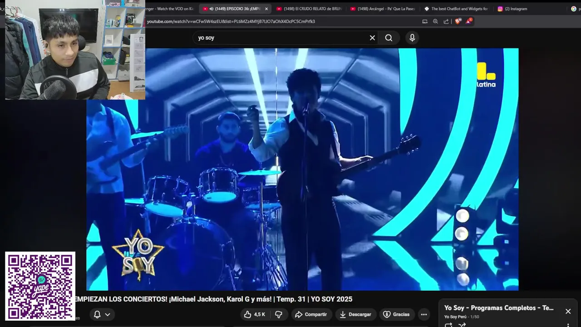The width and height of the screenshot is (581, 327).
Task: Close the Yo Soy playlist panel
Action: tap(568, 311)
